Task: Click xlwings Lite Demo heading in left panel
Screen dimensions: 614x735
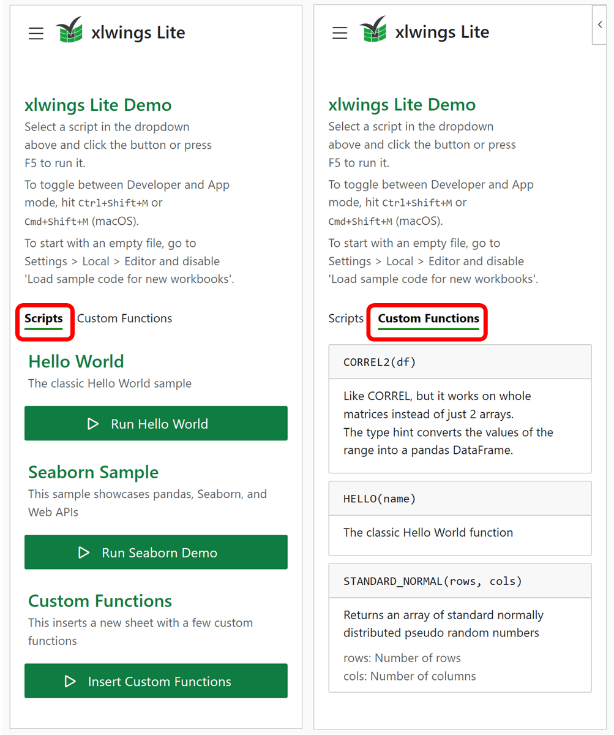Action: pyautogui.click(x=98, y=105)
